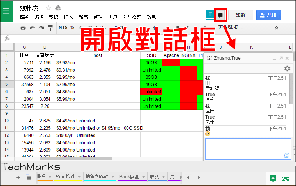Viewport: 296px width, 186px height.
Task: Open the 檔案 menu
Action: [x=24, y=17]
